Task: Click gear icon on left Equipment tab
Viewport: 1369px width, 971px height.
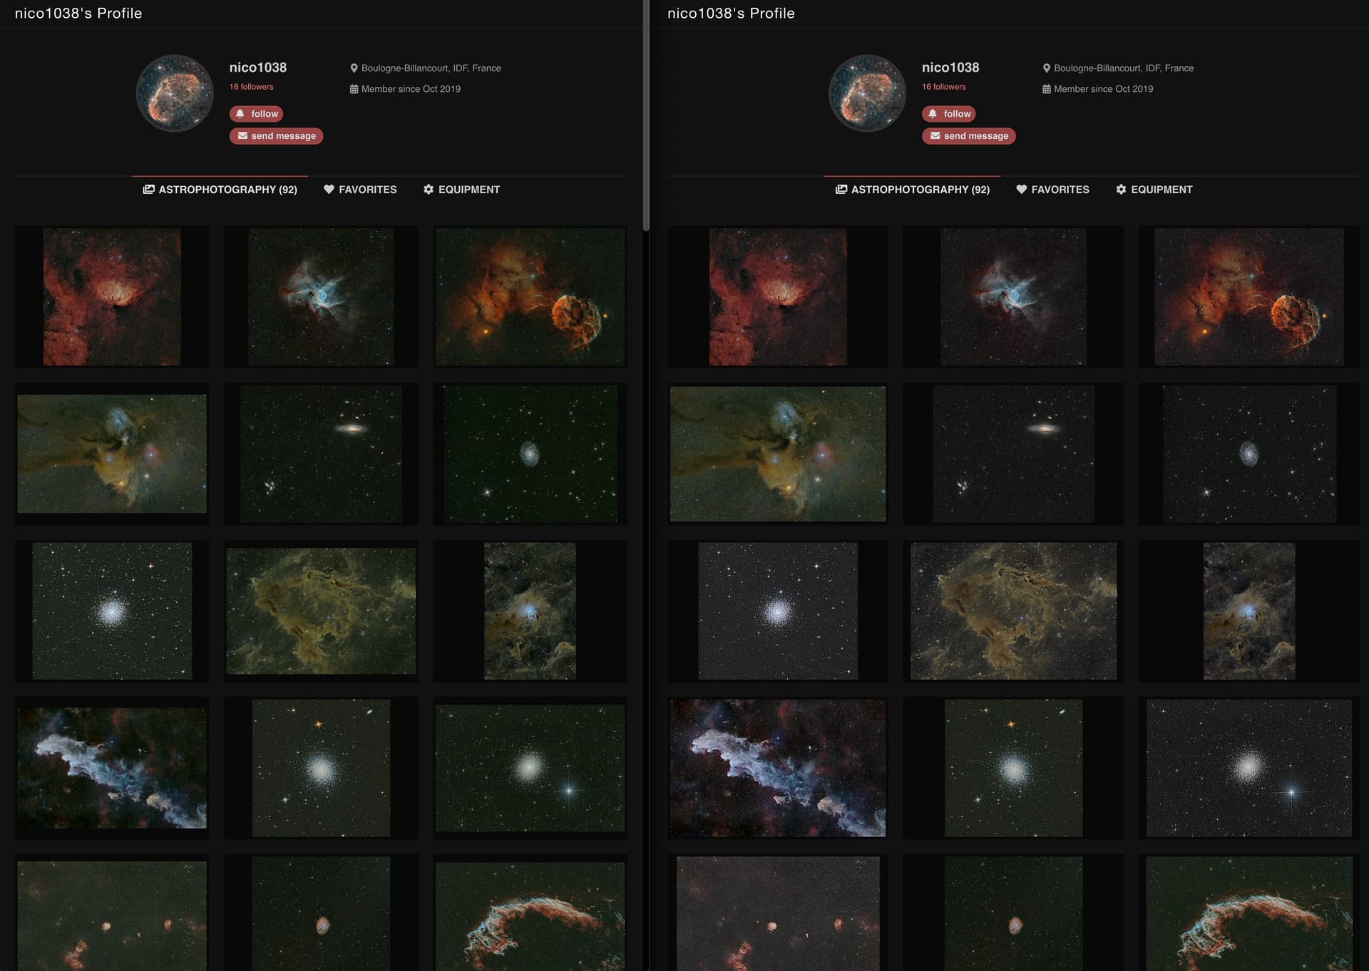Action: click(x=429, y=189)
